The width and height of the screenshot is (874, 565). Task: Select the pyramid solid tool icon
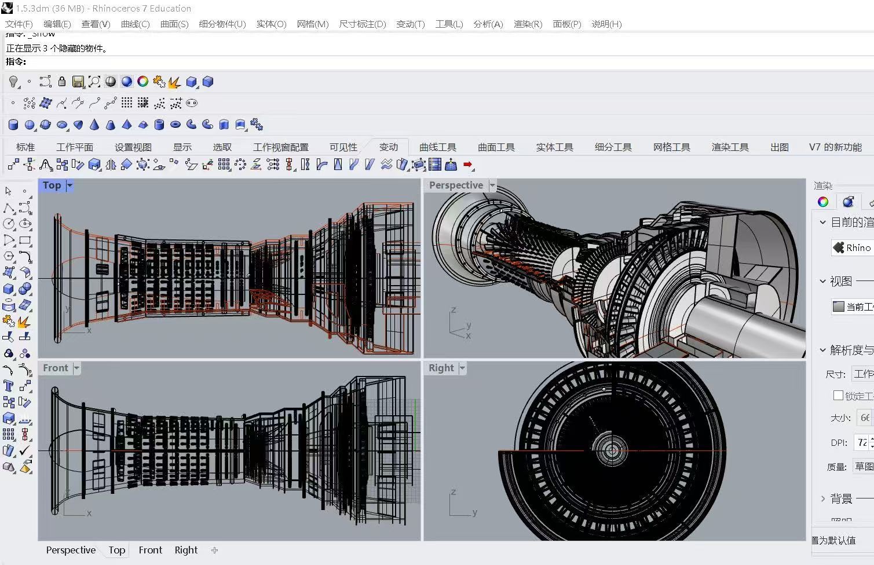pyautogui.click(x=127, y=124)
